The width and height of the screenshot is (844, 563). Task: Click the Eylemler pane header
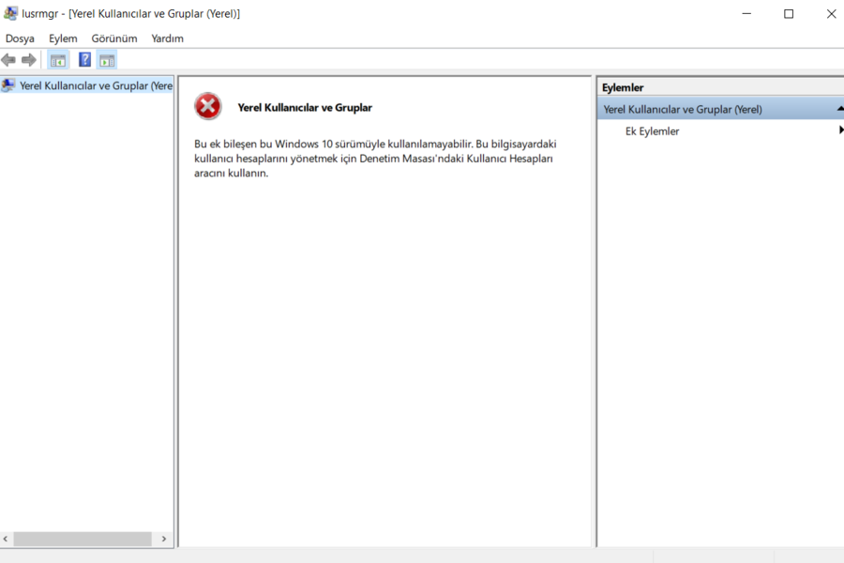[721, 87]
